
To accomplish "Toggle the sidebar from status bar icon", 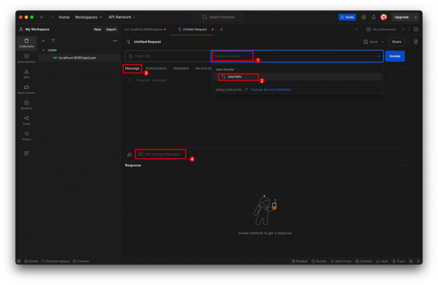I will (19, 261).
